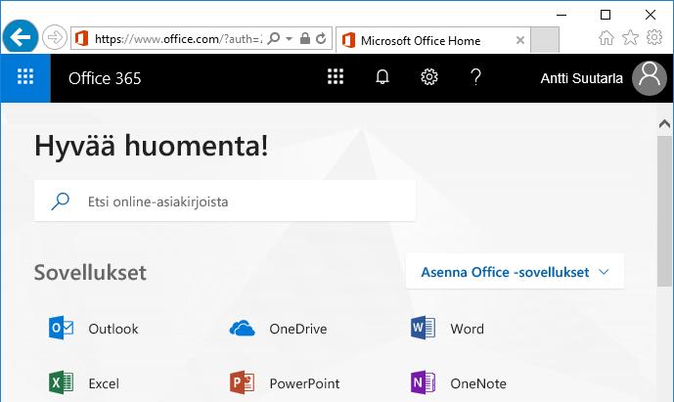Maximize the browser window
Image resolution: width=674 pixels, height=402 pixels.
click(606, 15)
